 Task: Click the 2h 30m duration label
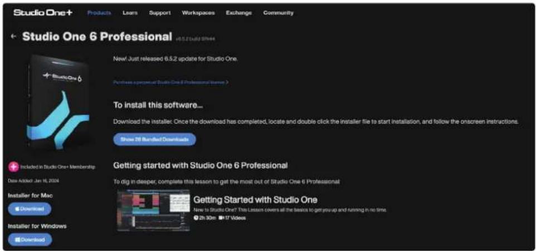coord(204,218)
